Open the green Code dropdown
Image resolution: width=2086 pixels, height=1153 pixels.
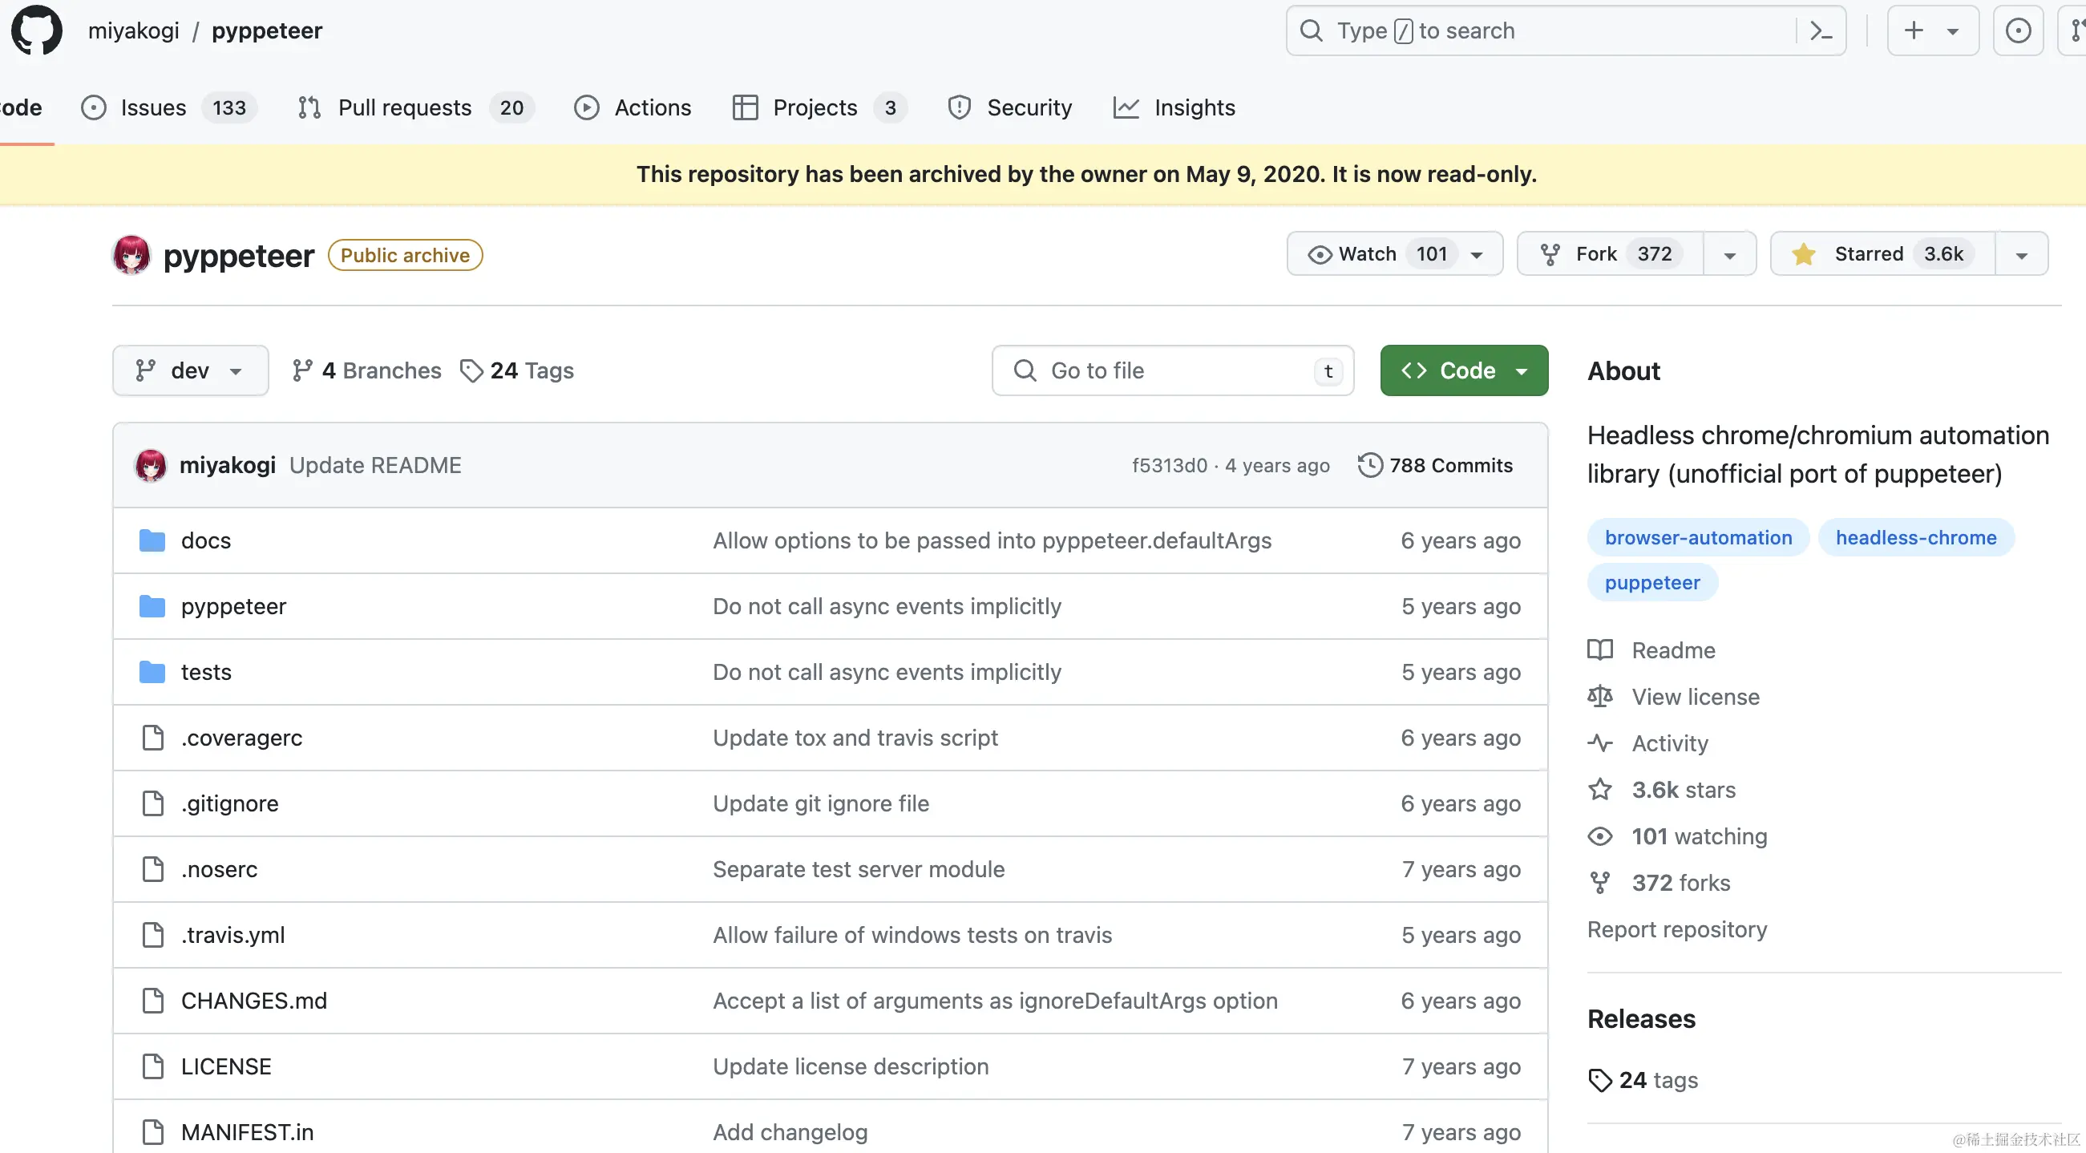tap(1463, 370)
